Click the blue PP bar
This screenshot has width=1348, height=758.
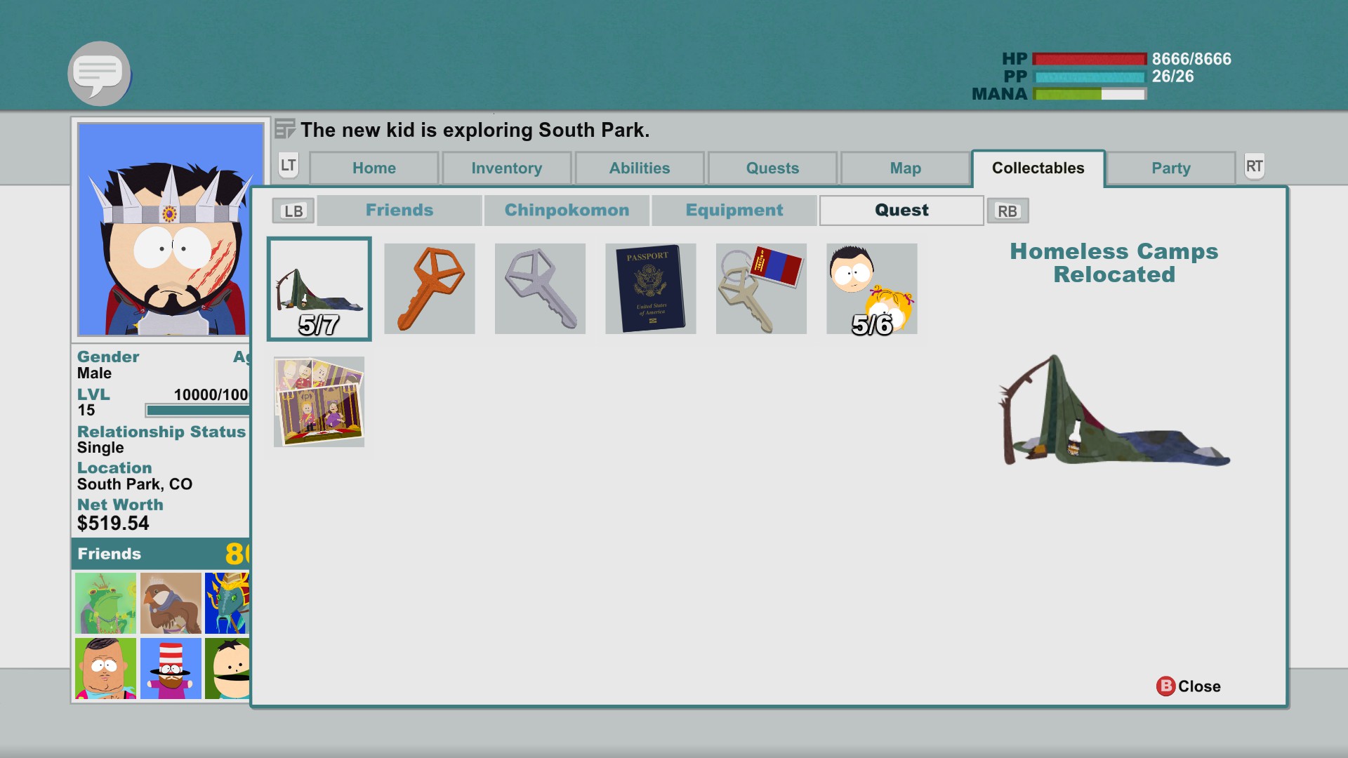[x=1089, y=77]
